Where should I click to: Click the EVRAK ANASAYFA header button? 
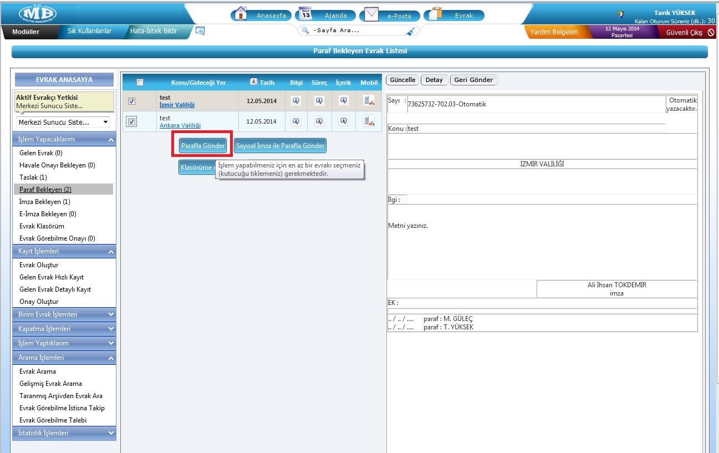[x=64, y=79]
